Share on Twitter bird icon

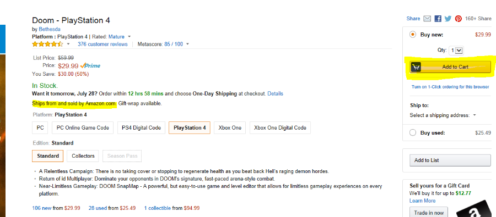448,19
